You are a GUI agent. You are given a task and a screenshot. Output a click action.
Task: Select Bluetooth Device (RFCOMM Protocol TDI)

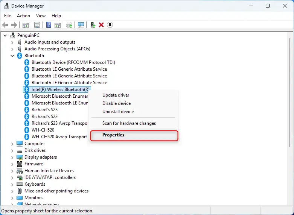click(x=73, y=62)
